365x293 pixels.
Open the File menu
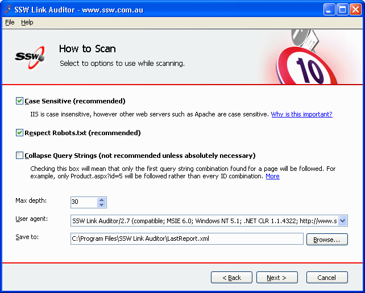coord(10,22)
